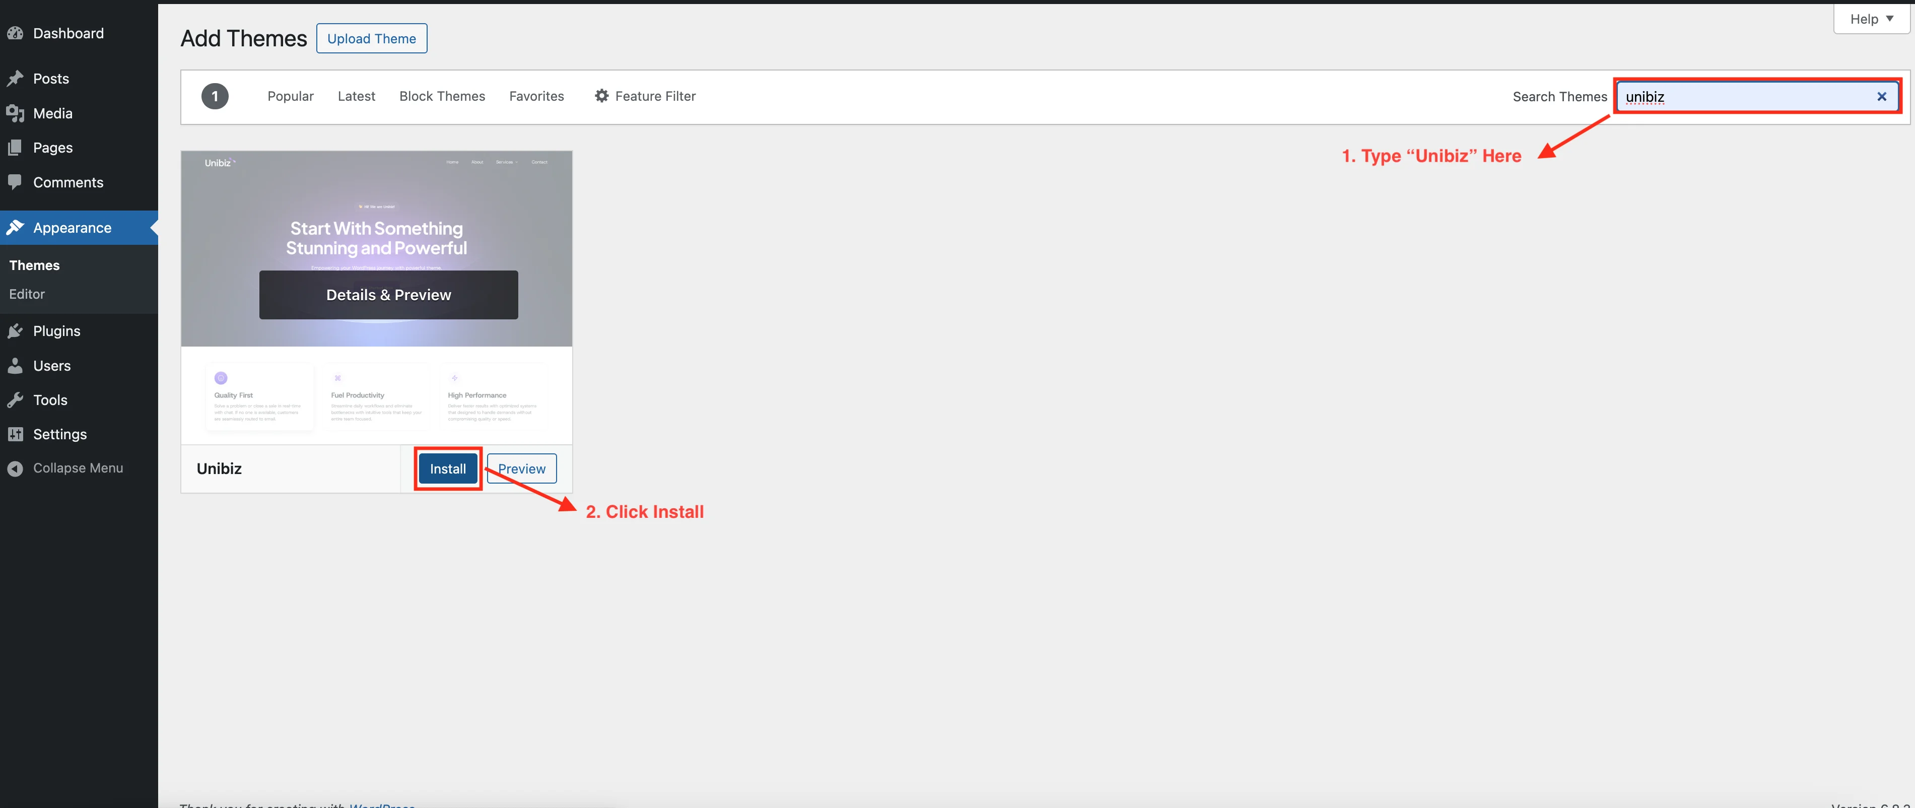Click the Settings sliders icon
1915x808 pixels.
pos(15,434)
